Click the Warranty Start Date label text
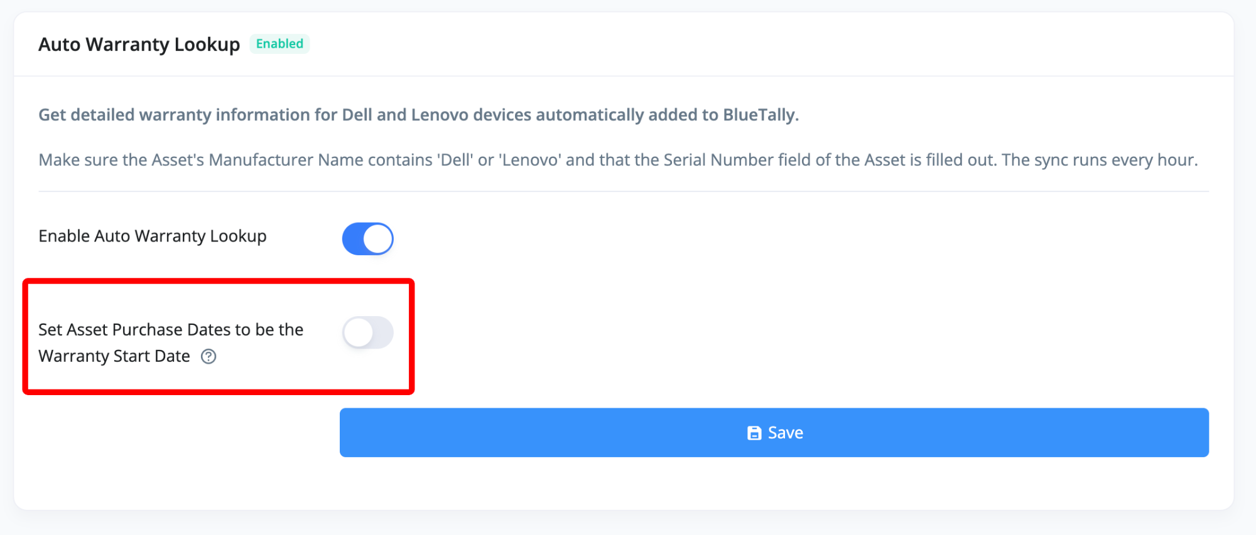The width and height of the screenshot is (1256, 535). pyautogui.click(x=114, y=356)
